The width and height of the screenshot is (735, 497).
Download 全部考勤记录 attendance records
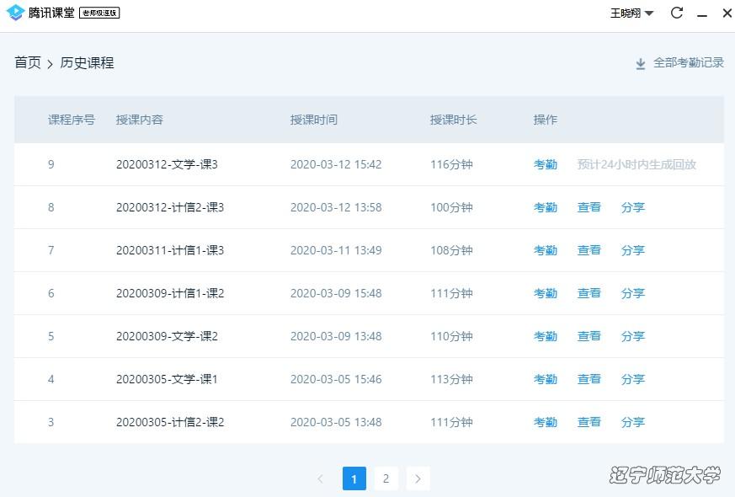pos(688,62)
